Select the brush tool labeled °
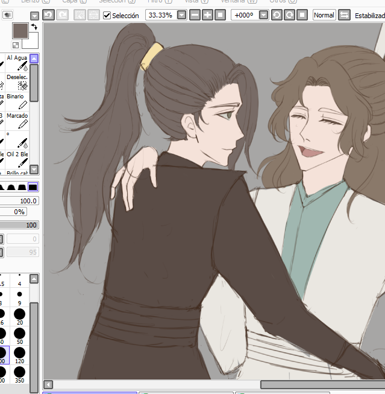 (17, 140)
